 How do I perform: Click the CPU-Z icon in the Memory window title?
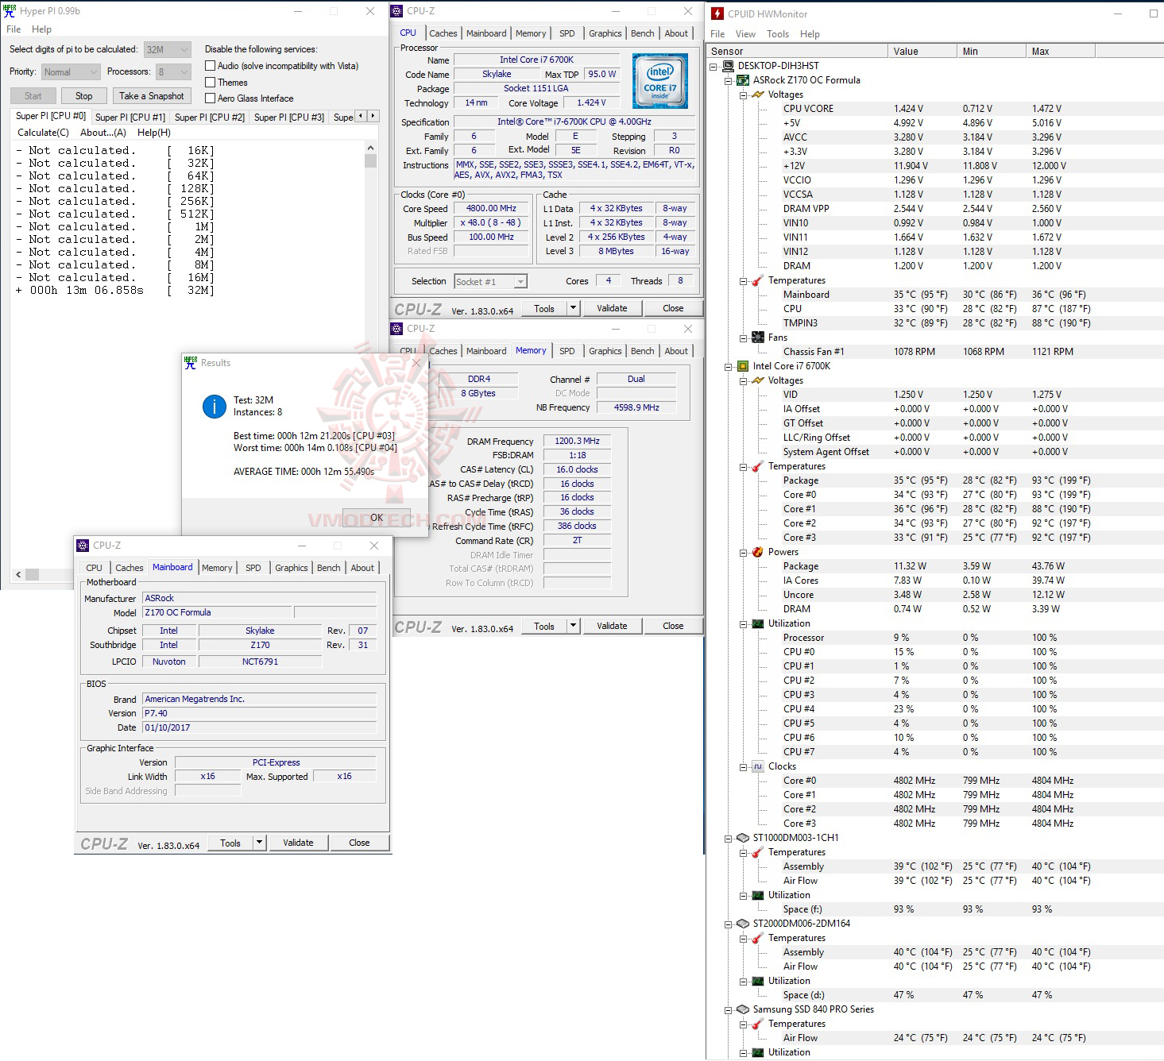coord(397,329)
